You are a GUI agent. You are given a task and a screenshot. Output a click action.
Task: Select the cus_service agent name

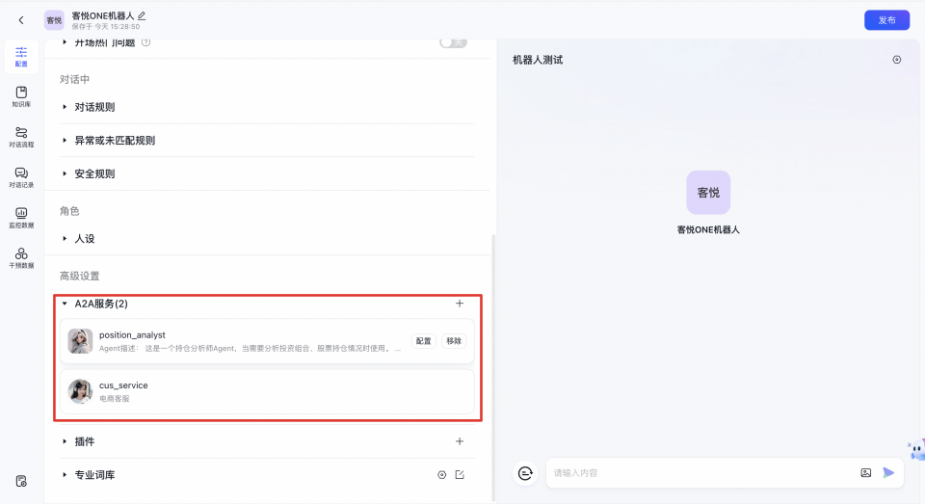(x=123, y=385)
